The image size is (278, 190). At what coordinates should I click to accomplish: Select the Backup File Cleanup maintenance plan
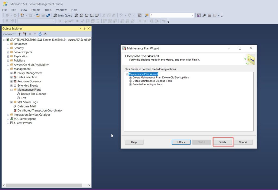pos(33,94)
